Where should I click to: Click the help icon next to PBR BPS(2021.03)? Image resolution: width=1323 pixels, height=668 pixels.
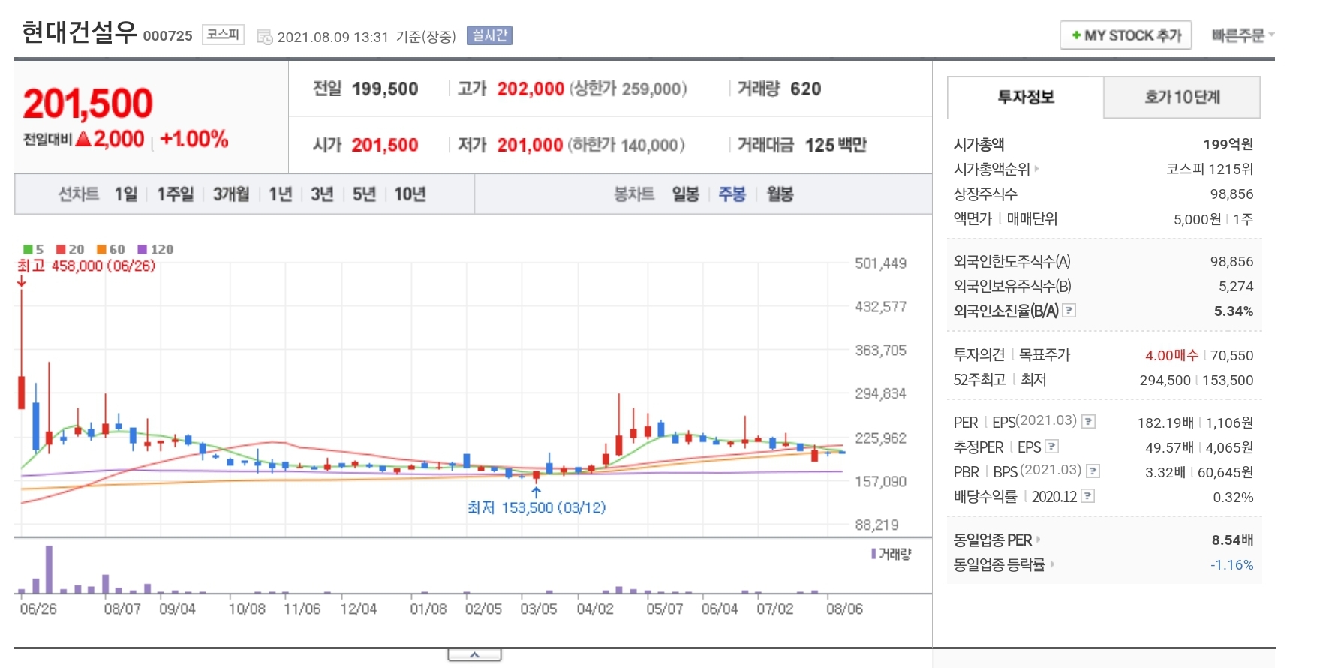tap(1093, 471)
